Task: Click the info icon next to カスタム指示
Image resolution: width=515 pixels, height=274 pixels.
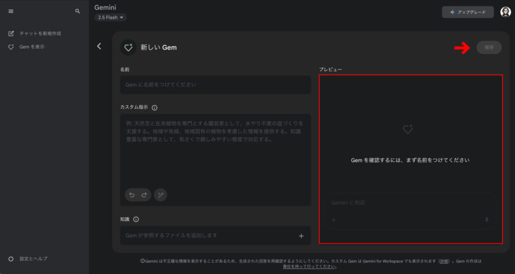Action: (x=154, y=107)
